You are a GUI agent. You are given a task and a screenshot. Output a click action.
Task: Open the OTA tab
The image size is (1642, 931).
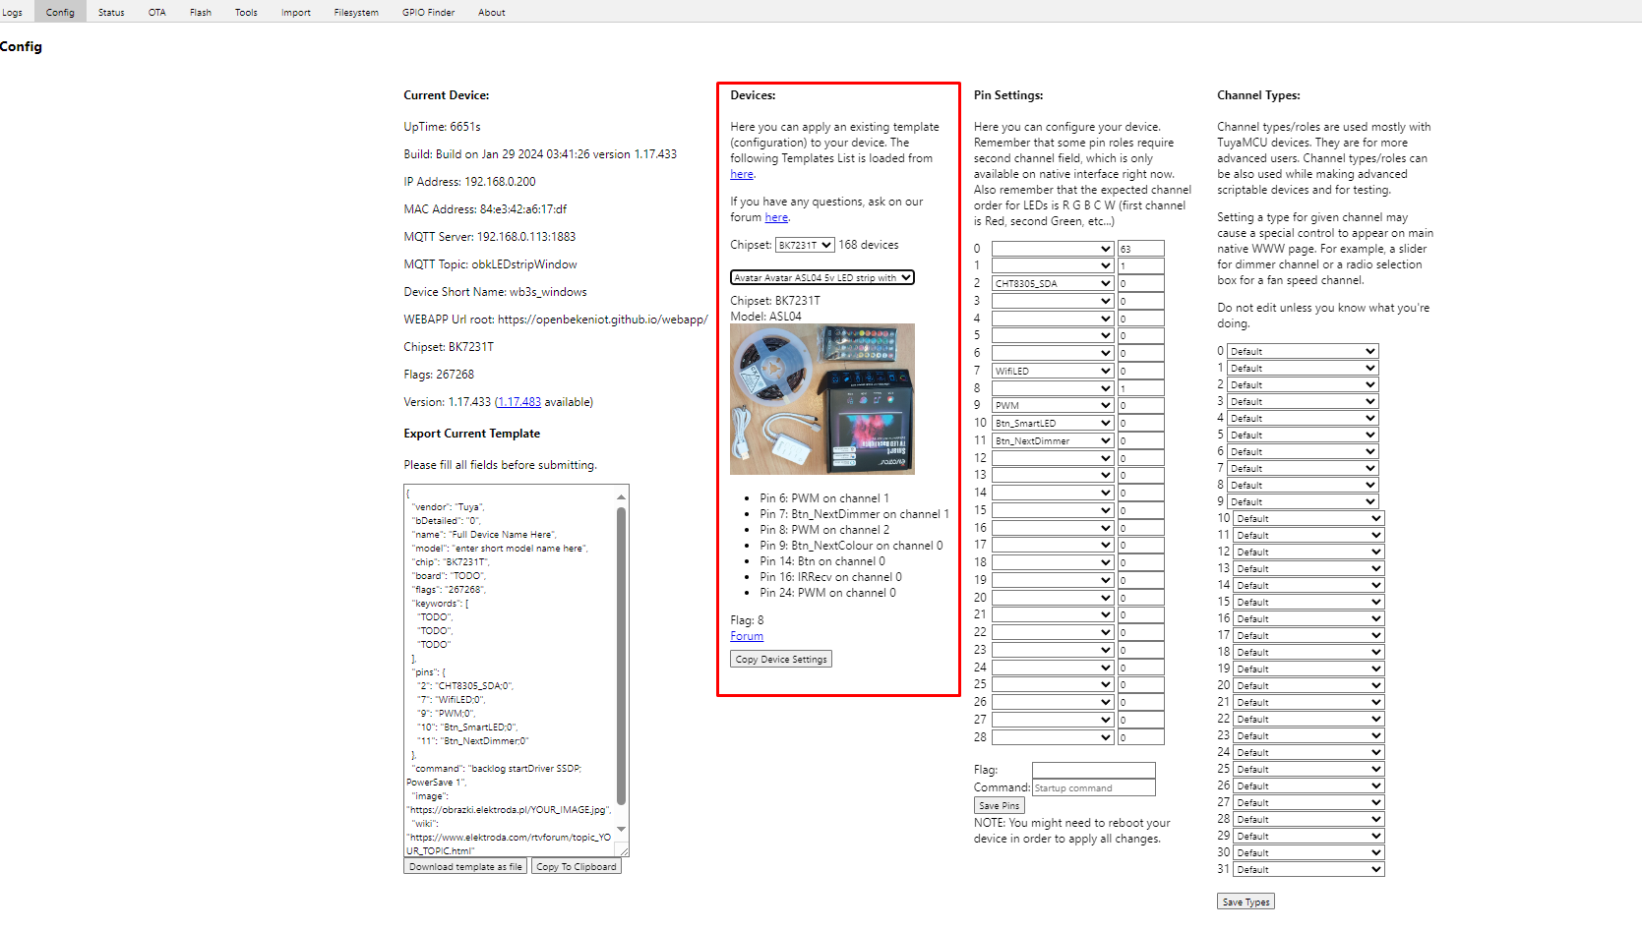click(x=157, y=12)
